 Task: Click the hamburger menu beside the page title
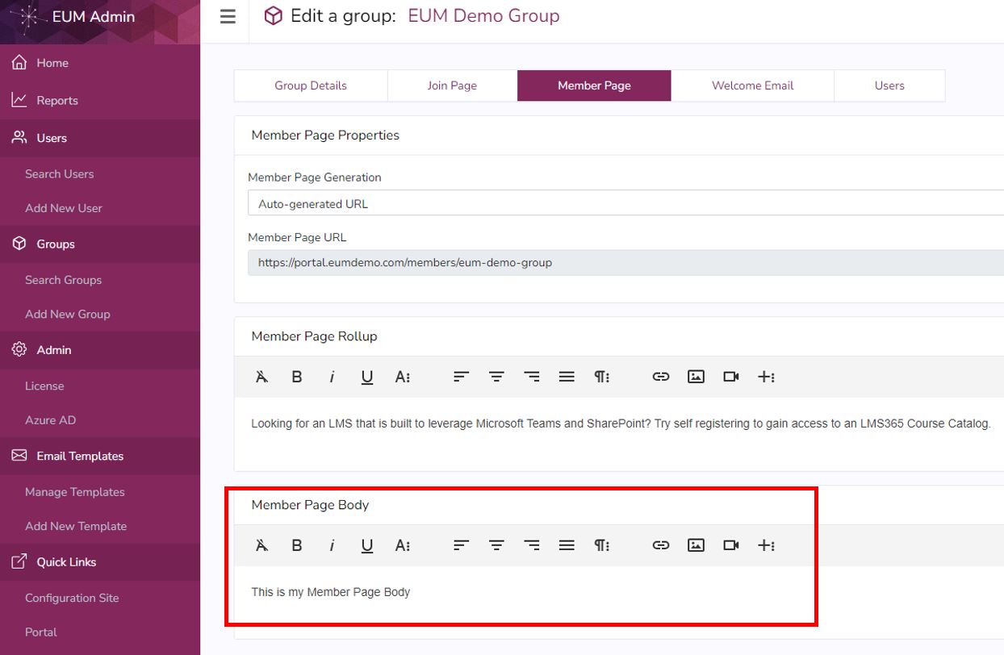click(227, 16)
